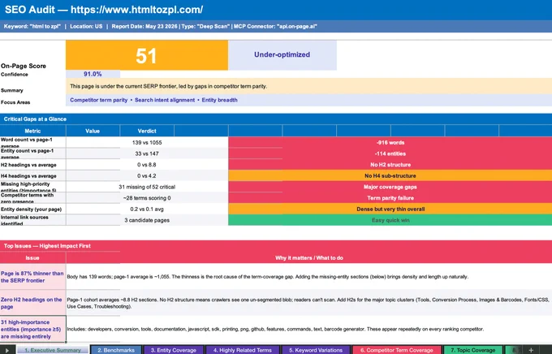Select the Page is 87% thinner issue cell
Viewport: 552px width, 354px height.
pos(32,277)
